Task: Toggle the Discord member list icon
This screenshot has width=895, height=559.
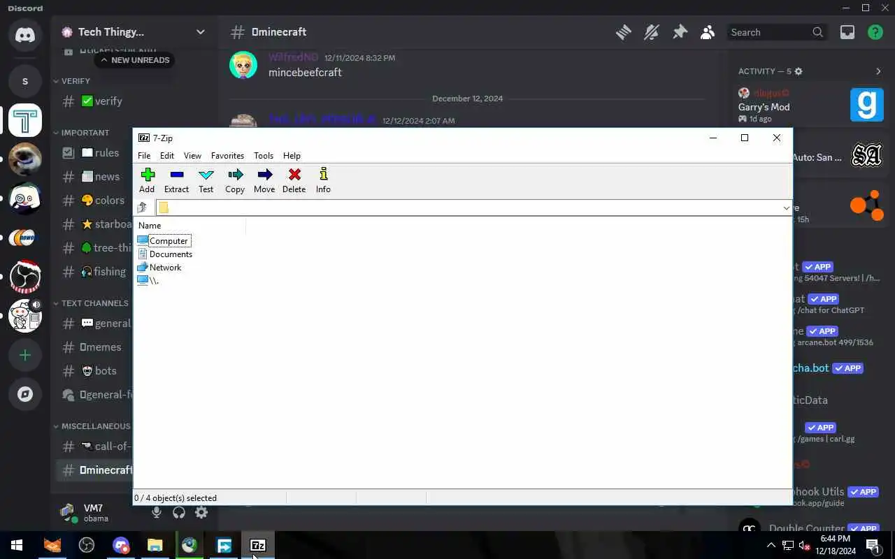Action: (x=708, y=32)
